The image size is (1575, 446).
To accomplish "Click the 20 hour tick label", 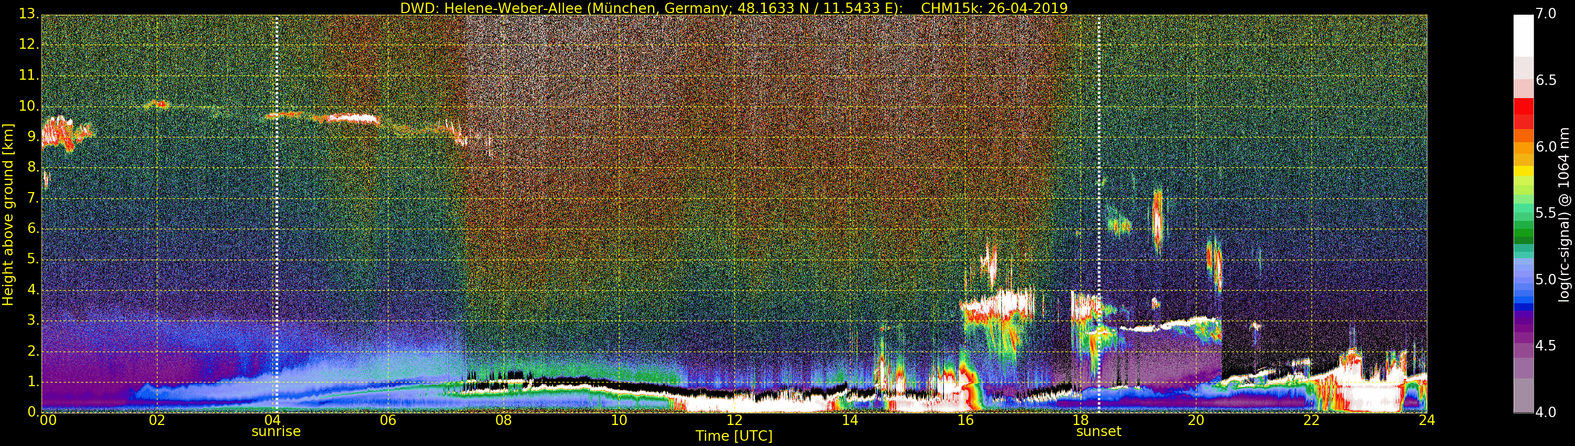I will 1196,420.
